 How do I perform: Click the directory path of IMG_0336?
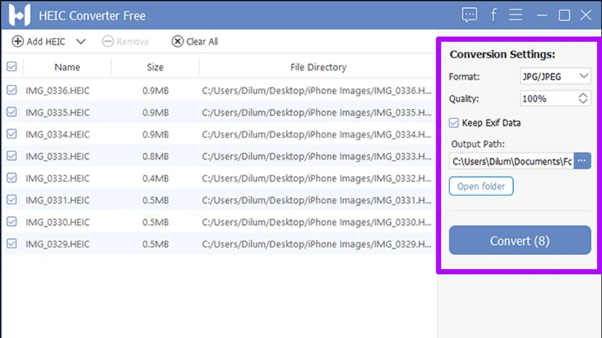click(x=317, y=91)
